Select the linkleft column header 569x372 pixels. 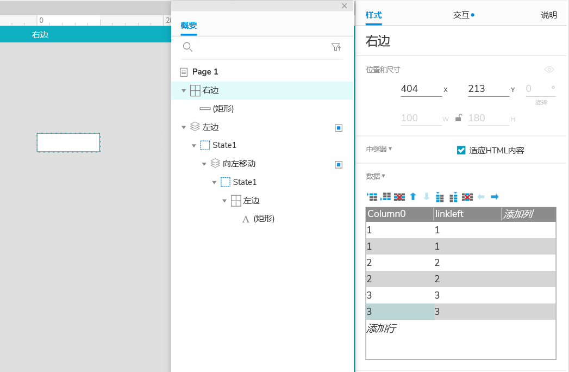point(468,214)
